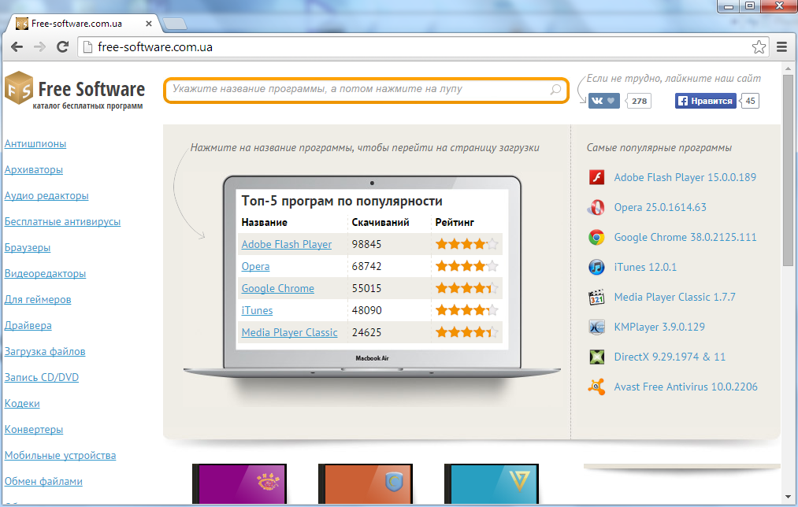Click the blue V-logo program thumbnail
This screenshot has width=798, height=507.
[x=492, y=484]
